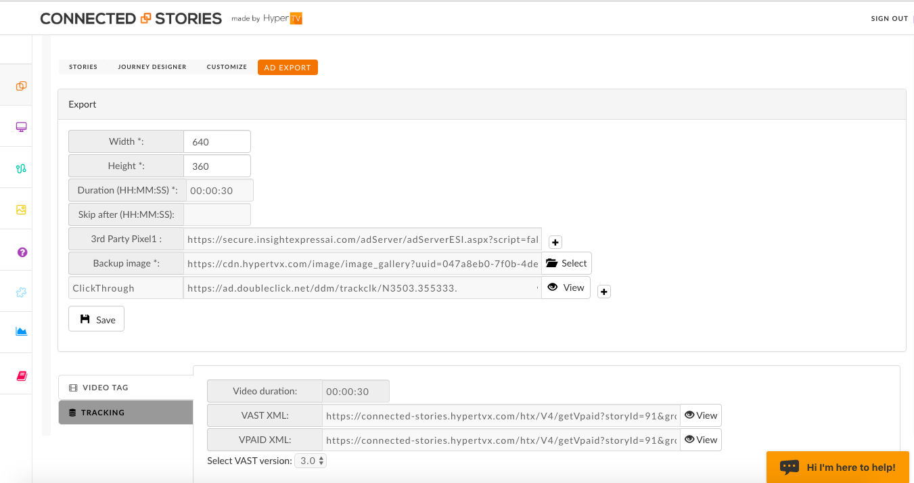Screen dimensions: 914x483
Task: Sign out of the account
Action: pos(889,18)
